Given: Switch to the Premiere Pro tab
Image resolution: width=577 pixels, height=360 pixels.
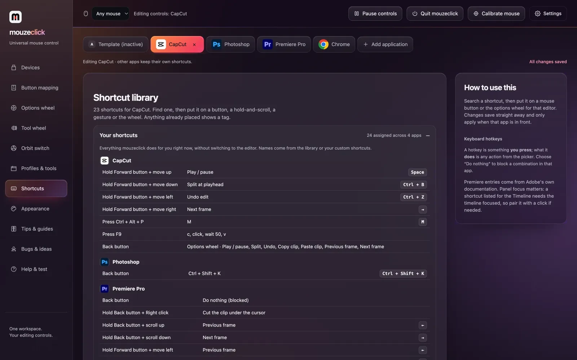Looking at the screenshot, I should click(284, 44).
